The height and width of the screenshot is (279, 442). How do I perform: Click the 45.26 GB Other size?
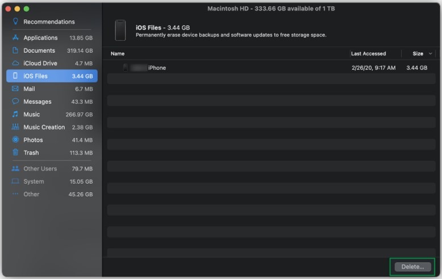pos(81,194)
